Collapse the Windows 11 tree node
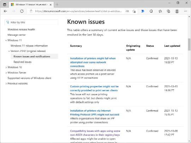Viewport: 191px width, 143px height. 6,40
